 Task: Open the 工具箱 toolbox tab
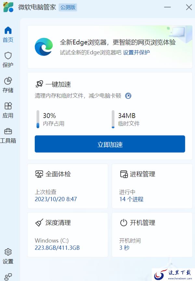(8, 135)
